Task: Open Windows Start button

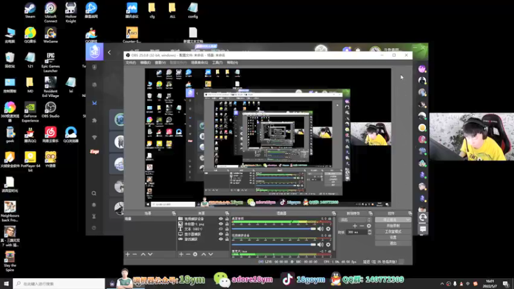Action: click(6, 284)
